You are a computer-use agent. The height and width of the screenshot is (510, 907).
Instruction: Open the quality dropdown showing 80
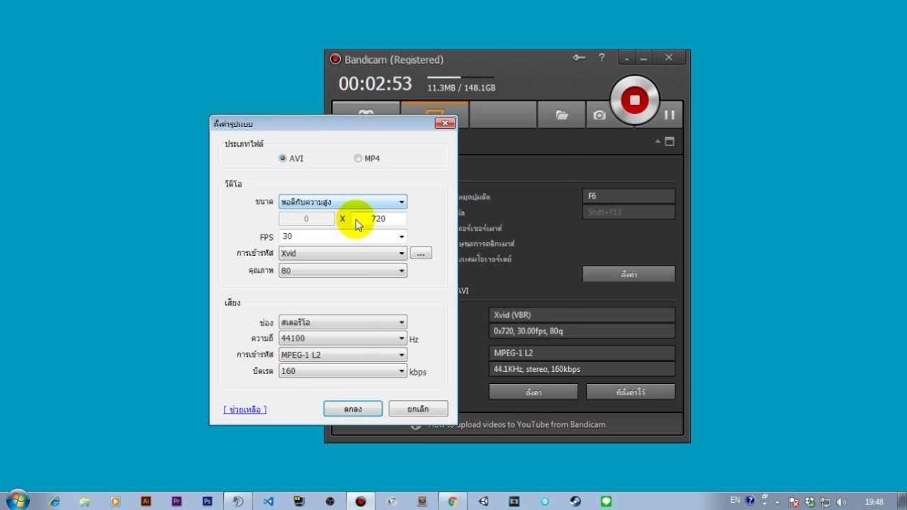[343, 271]
